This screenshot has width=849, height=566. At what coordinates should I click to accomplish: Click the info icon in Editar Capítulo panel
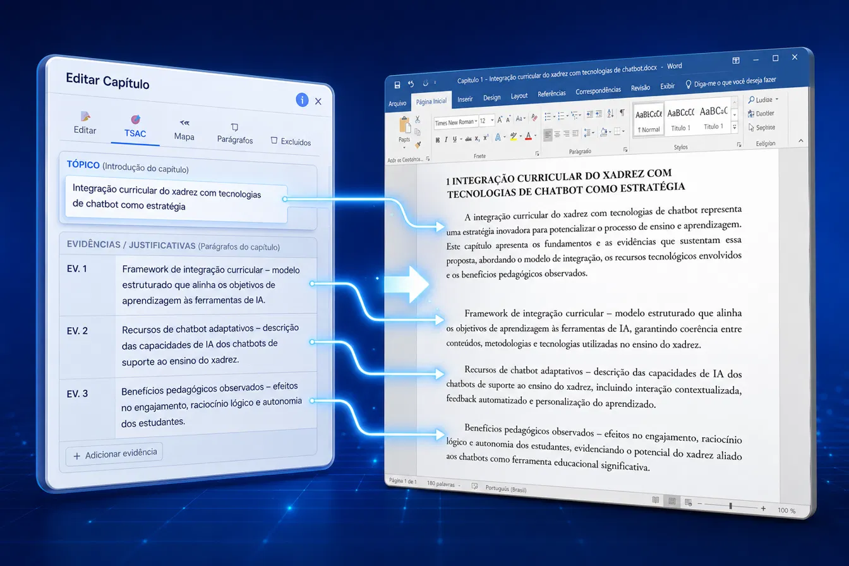[302, 100]
